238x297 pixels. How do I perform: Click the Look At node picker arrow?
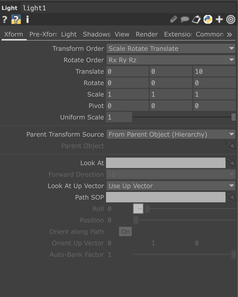point(230,163)
